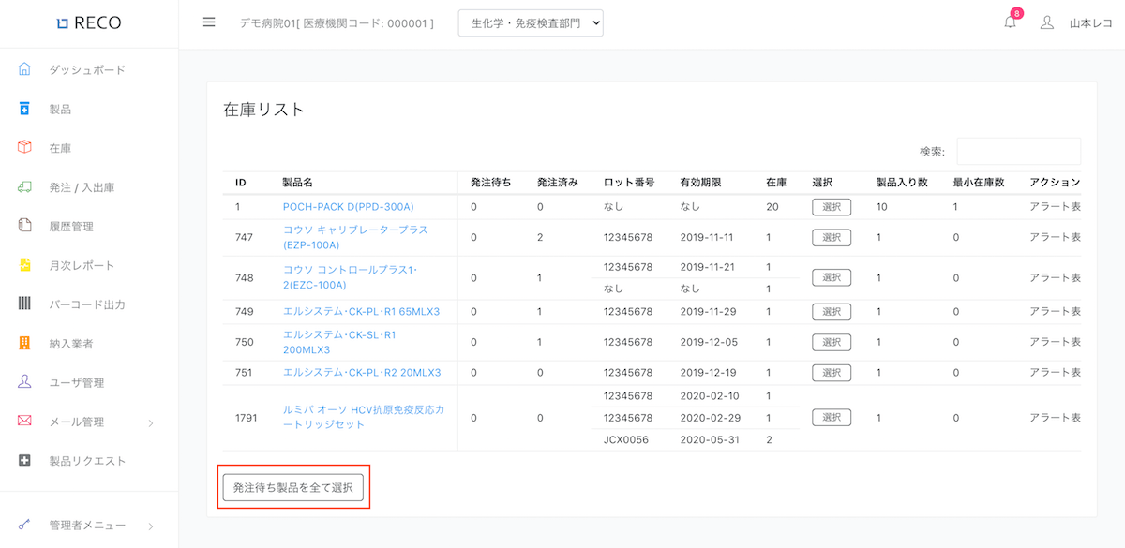Click the 製品リクエスト plus icon
This screenshot has width=1125, height=548.
(x=25, y=461)
